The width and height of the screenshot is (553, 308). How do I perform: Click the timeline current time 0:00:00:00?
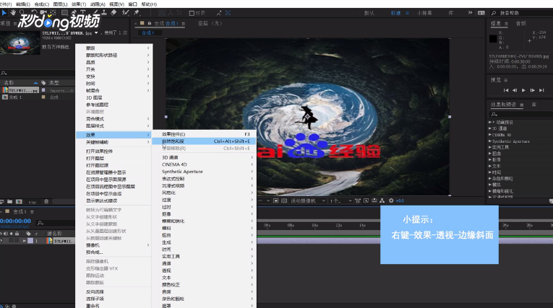pos(15,221)
